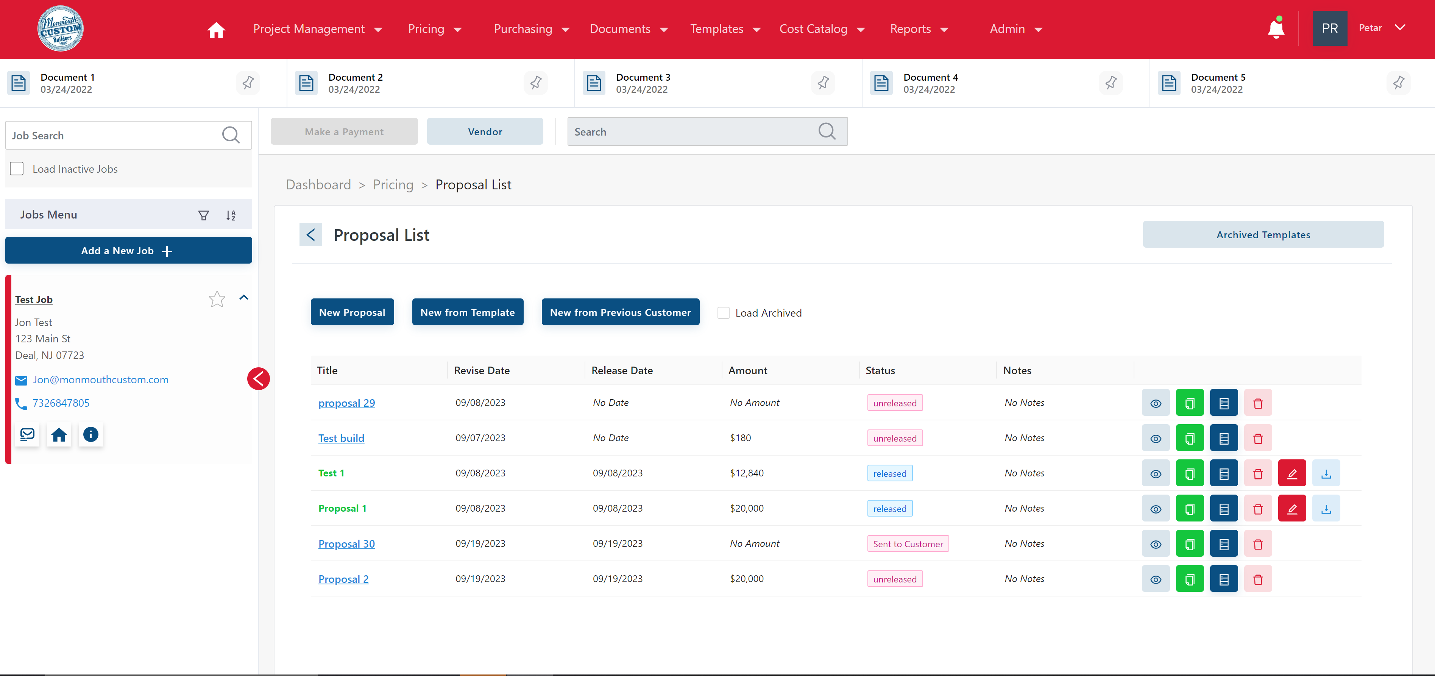The image size is (1435, 676).
Task: Pin Document 3 using its pin icon
Action: [823, 83]
